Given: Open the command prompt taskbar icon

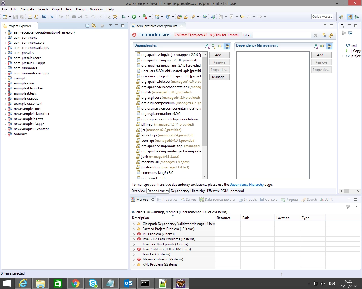Looking at the screenshot, I should tap(145, 283).
